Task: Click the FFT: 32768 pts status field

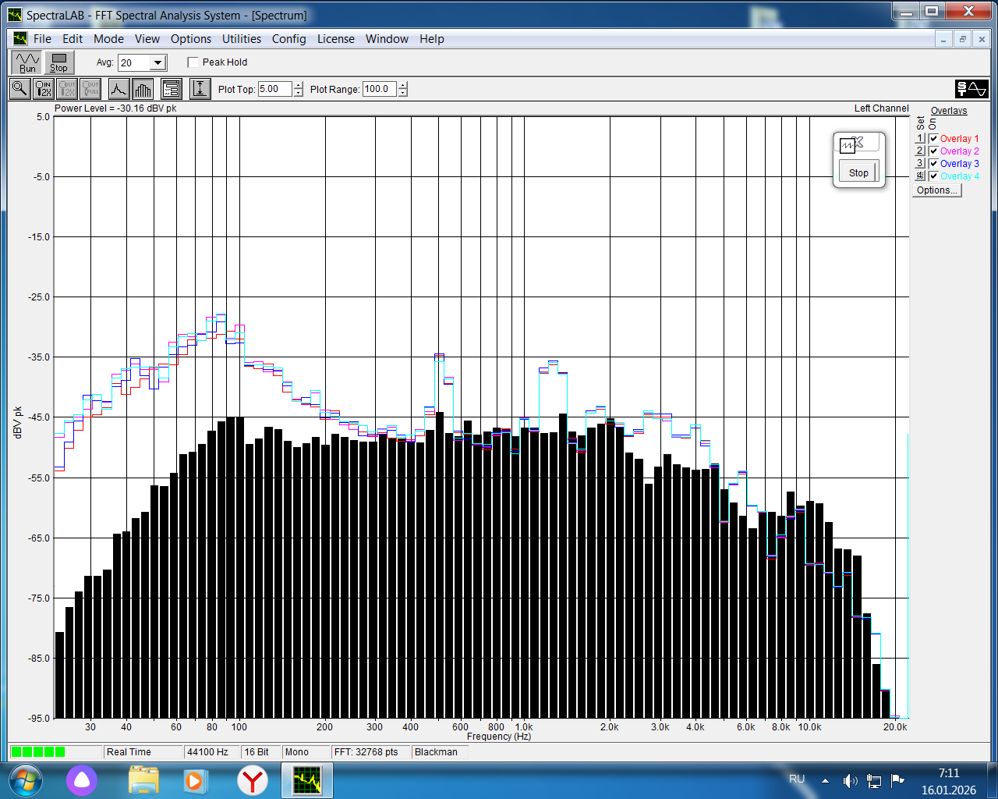Action: 370,752
